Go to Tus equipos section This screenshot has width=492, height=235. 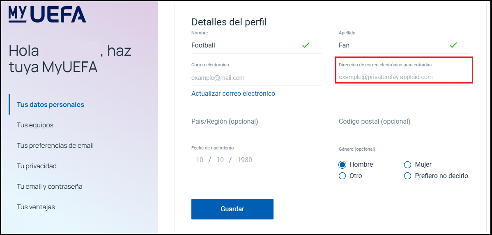35,125
